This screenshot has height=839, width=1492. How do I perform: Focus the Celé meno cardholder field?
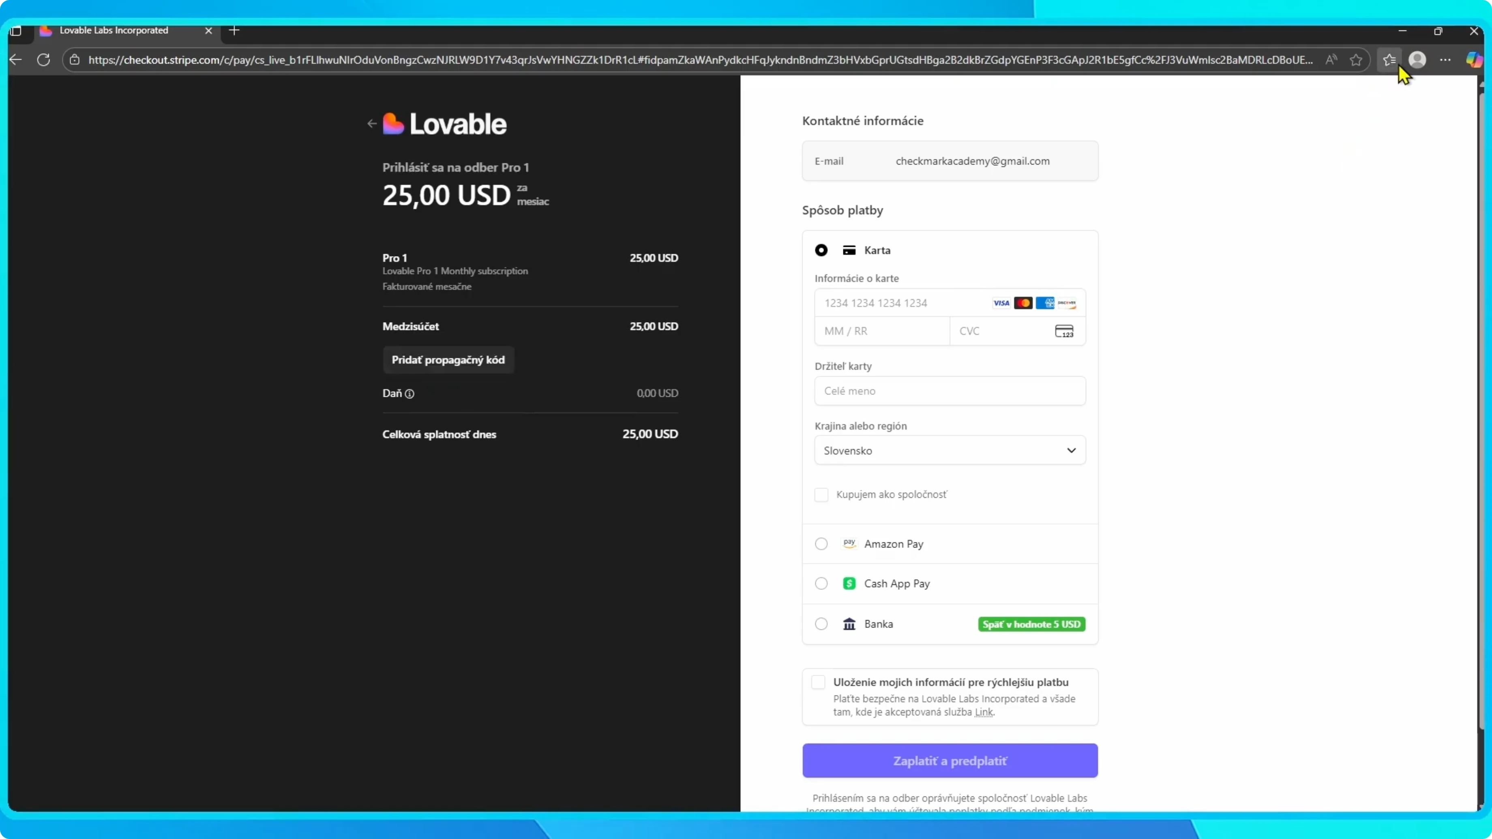950,391
